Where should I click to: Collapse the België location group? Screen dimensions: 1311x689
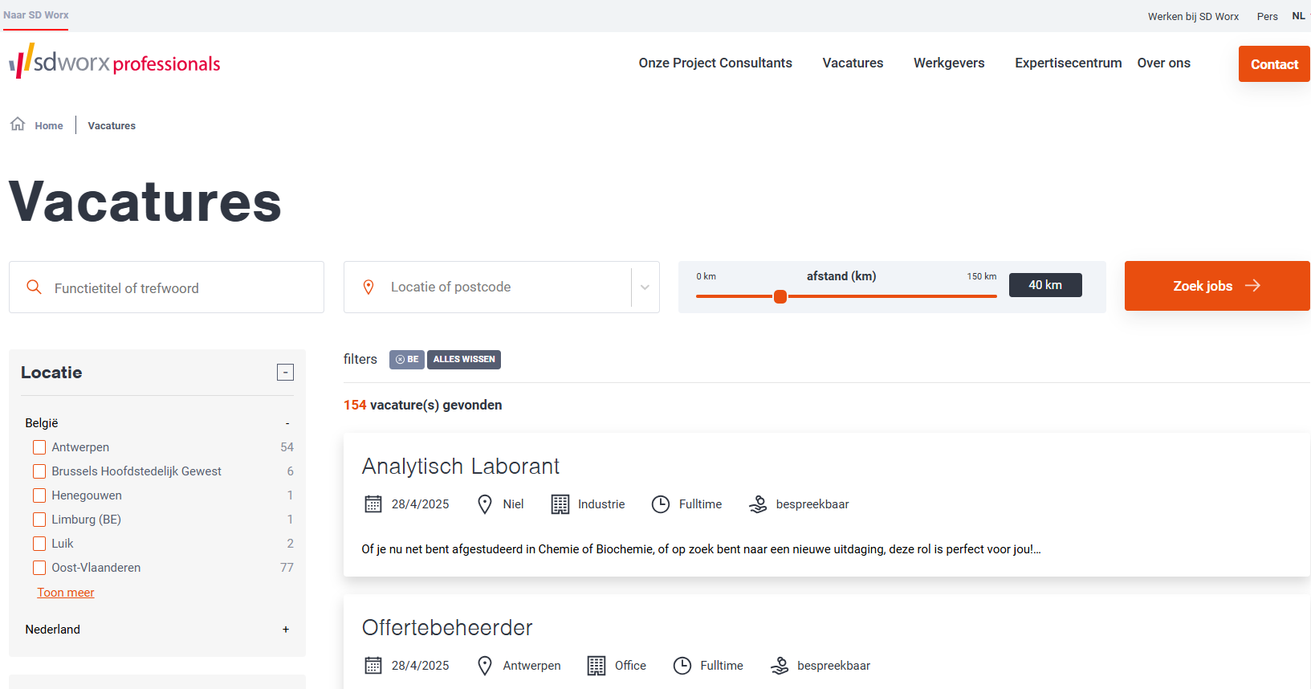click(287, 423)
